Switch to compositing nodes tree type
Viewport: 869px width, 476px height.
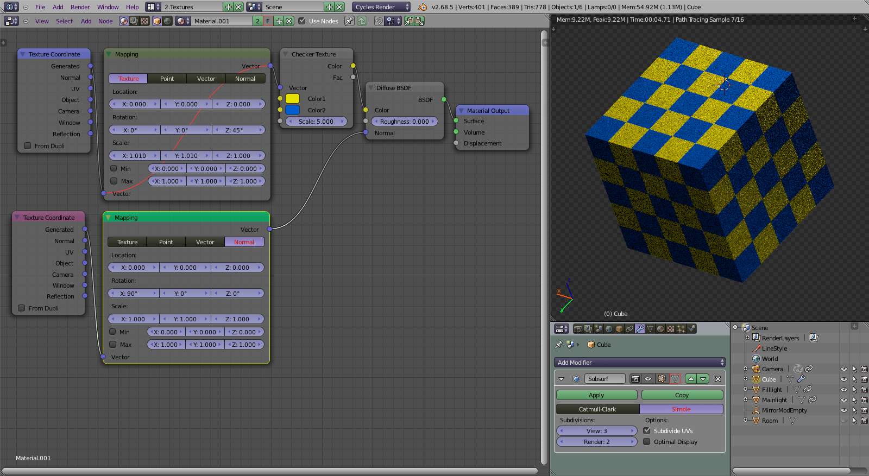(x=134, y=21)
